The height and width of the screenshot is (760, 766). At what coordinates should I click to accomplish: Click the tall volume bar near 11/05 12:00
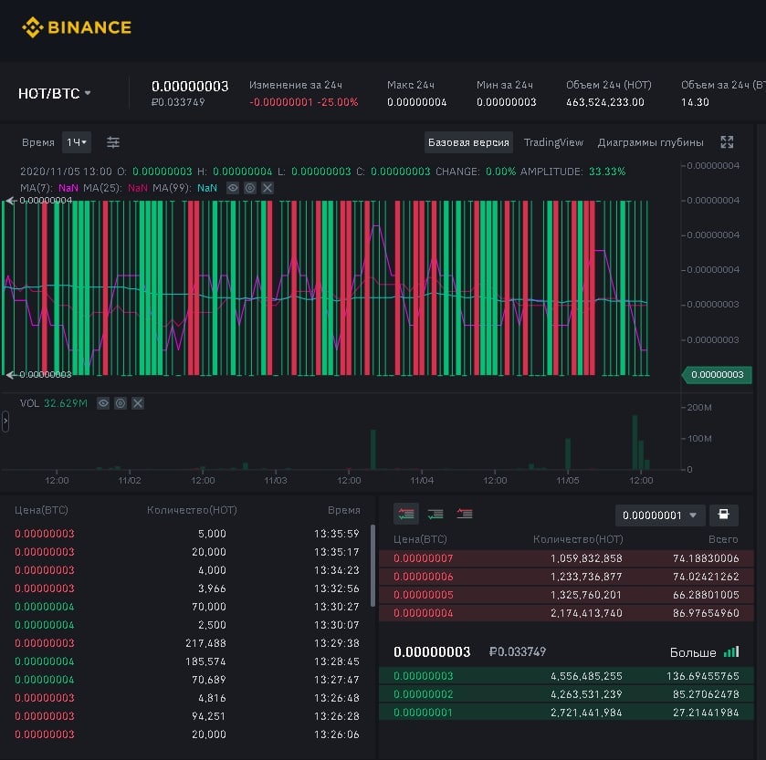click(x=635, y=442)
